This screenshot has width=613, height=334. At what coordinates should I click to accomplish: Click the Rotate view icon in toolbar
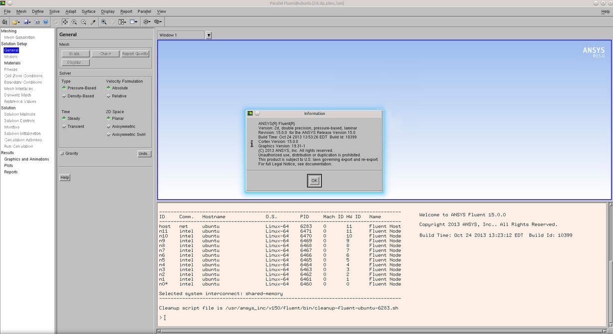(x=56, y=22)
